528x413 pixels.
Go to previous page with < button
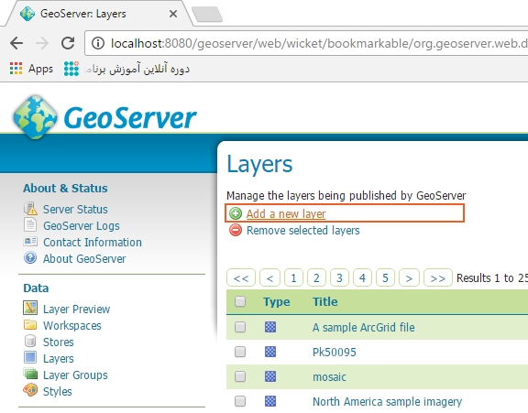pyautogui.click(x=270, y=277)
